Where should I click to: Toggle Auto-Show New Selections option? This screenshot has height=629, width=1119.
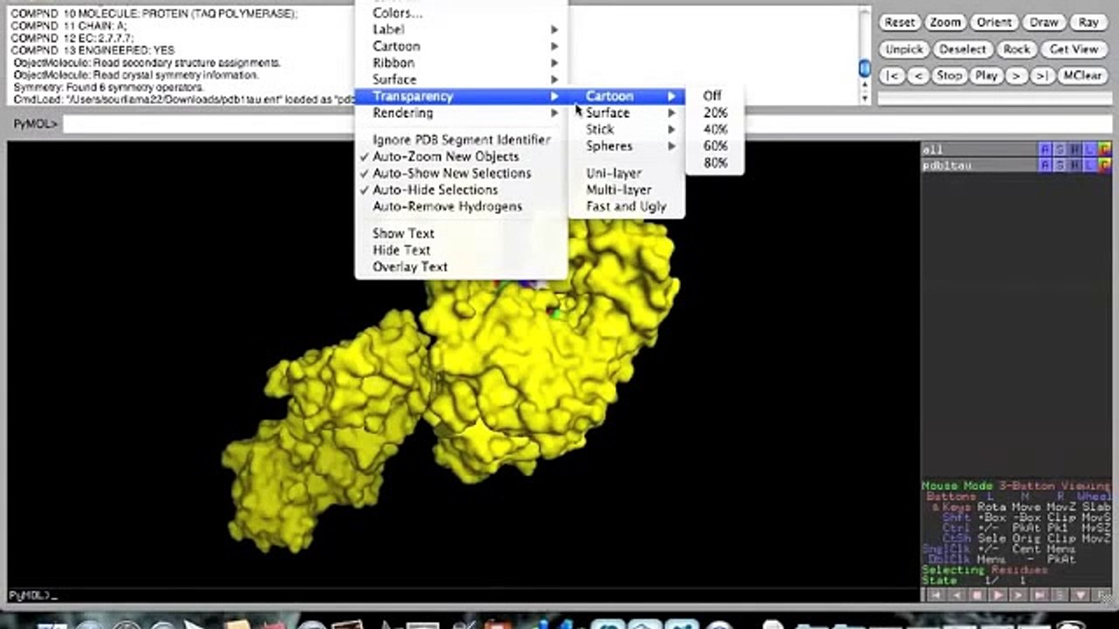[461, 173]
